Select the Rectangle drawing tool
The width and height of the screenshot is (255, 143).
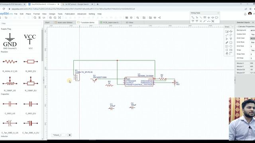[231, 43]
